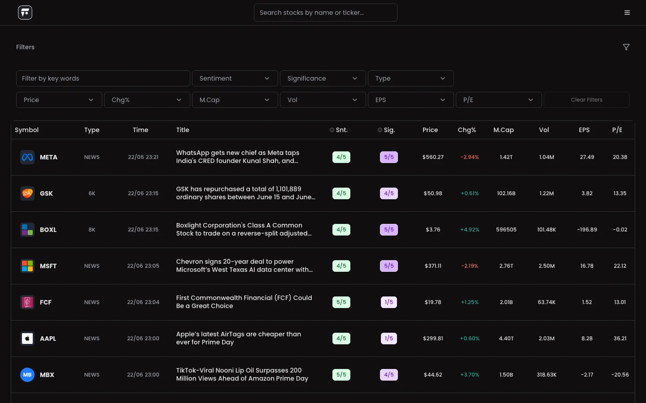The width and height of the screenshot is (646, 403).
Task: Click the AAPL ticker symbol
Action: coord(48,339)
